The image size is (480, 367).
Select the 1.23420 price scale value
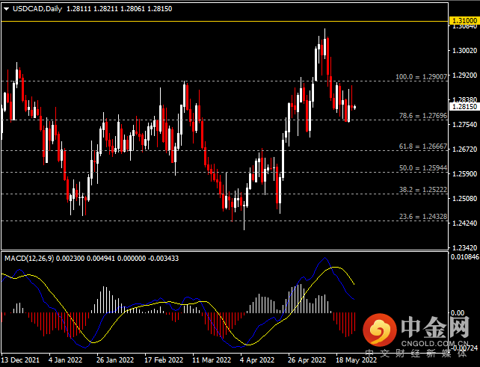coord(465,247)
